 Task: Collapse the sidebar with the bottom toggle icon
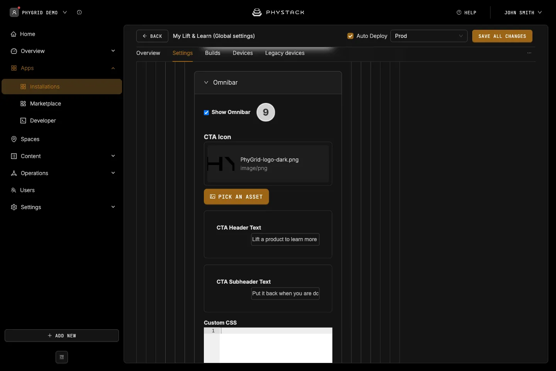tap(62, 357)
